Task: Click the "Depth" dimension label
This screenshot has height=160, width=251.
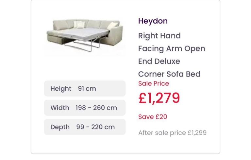Action: (60, 127)
